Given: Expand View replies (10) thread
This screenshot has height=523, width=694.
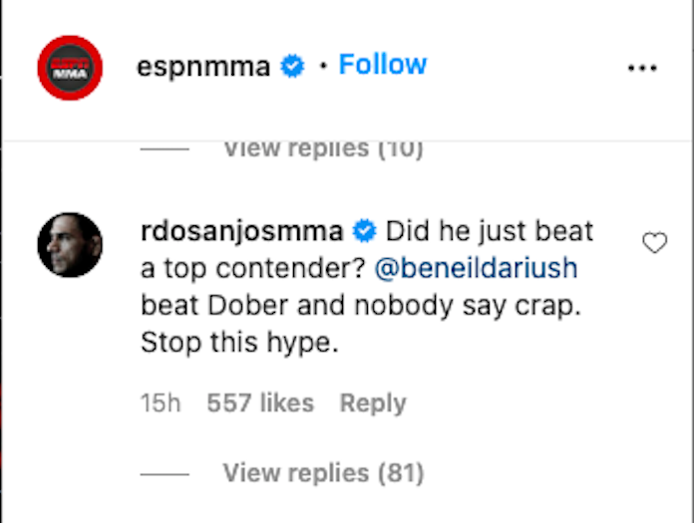Looking at the screenshot, I should 323,148.
